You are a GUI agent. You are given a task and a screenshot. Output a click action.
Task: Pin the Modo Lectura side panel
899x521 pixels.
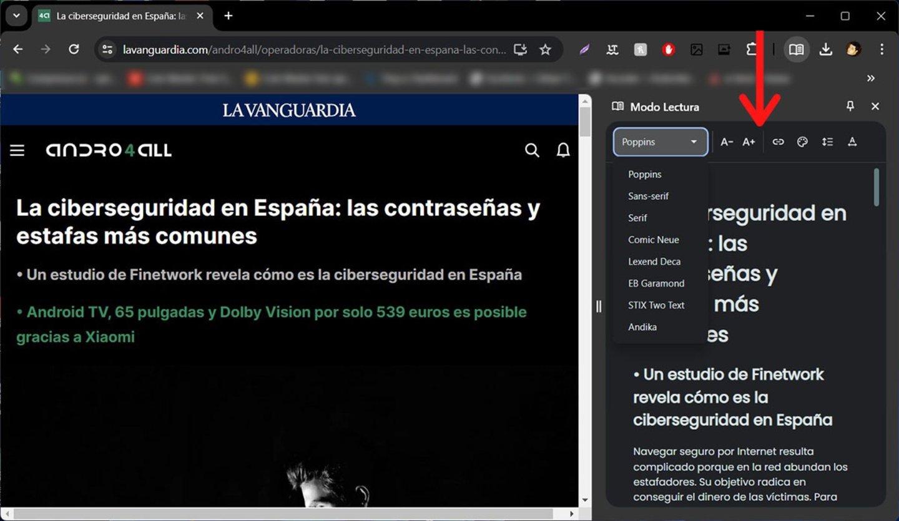[x=850, y=107]
